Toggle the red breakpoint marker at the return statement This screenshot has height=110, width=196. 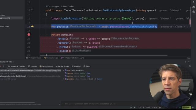[x=29, y=35]
